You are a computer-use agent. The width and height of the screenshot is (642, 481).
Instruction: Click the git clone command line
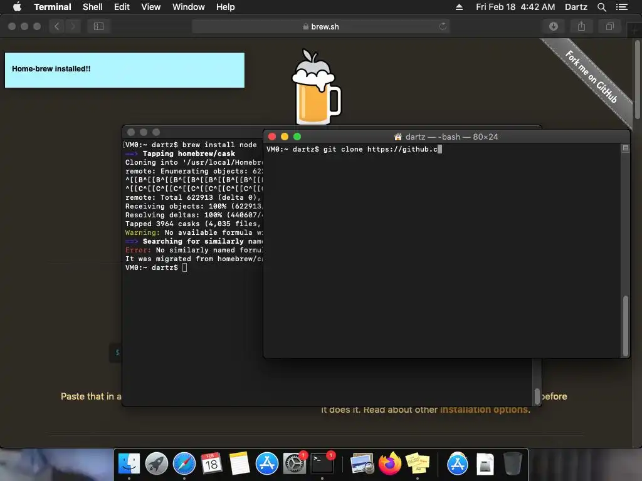(x=354, y=149)
